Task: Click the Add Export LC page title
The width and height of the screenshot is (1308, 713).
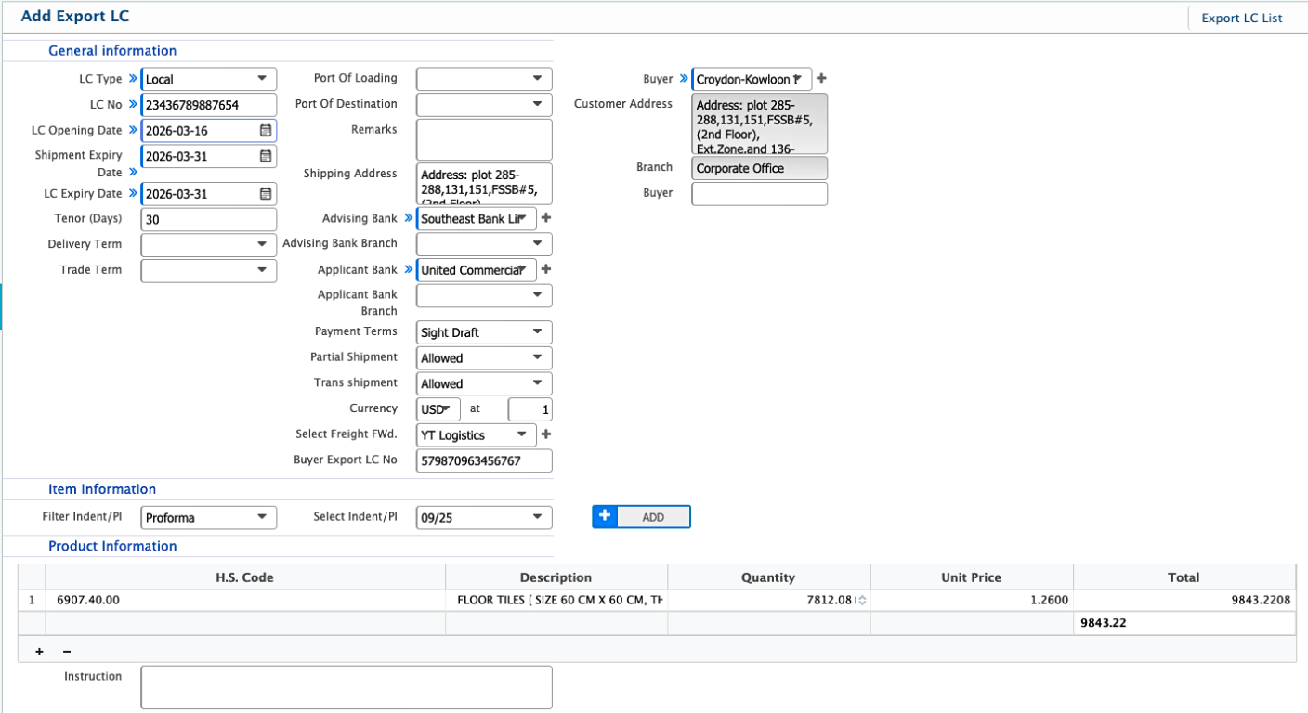Action: 75,16
